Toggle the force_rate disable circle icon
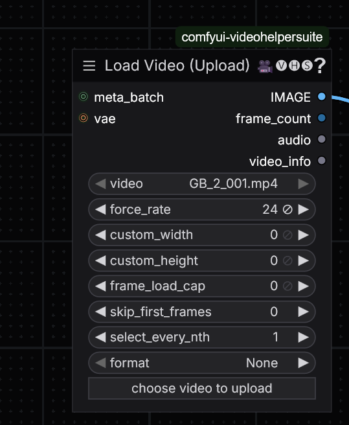Viewport: 349px width, 425px height. 287,209
